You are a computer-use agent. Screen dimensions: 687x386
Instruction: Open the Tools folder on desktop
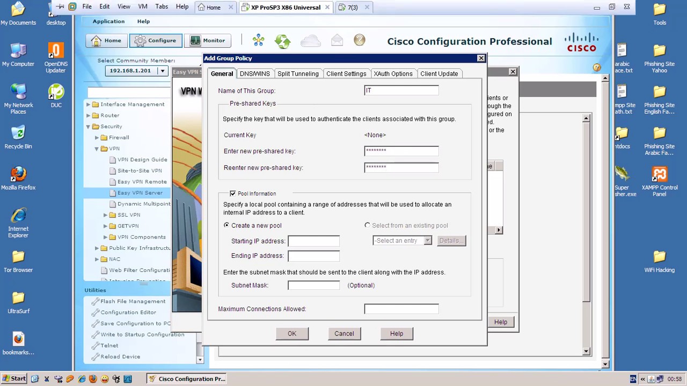[x=660, y=14]
